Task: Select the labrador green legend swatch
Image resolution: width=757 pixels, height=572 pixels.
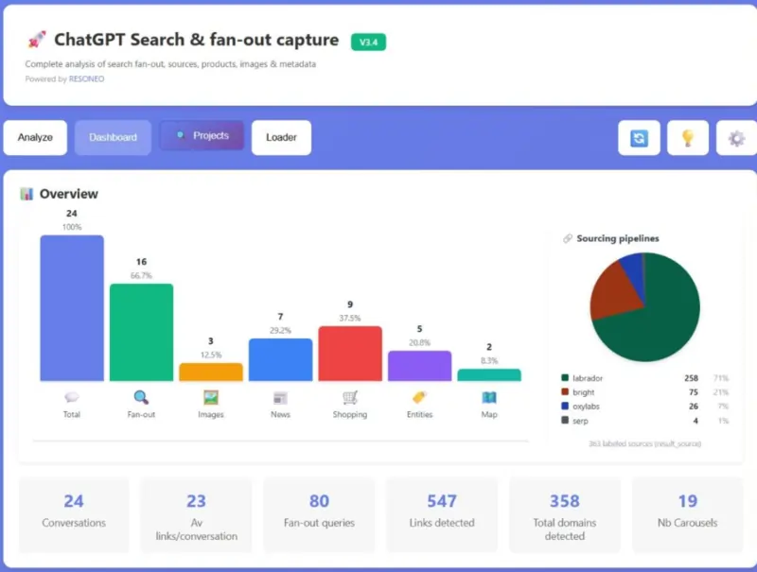Action: 565,377
